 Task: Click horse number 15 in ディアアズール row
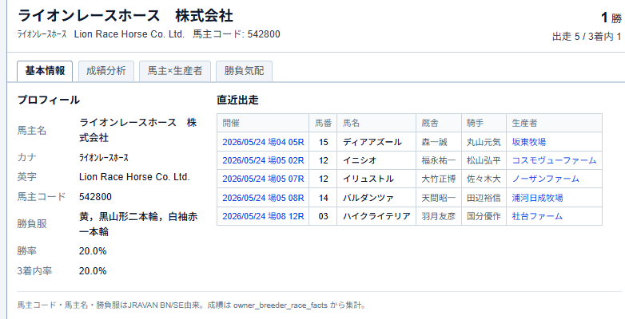[323, 142]
